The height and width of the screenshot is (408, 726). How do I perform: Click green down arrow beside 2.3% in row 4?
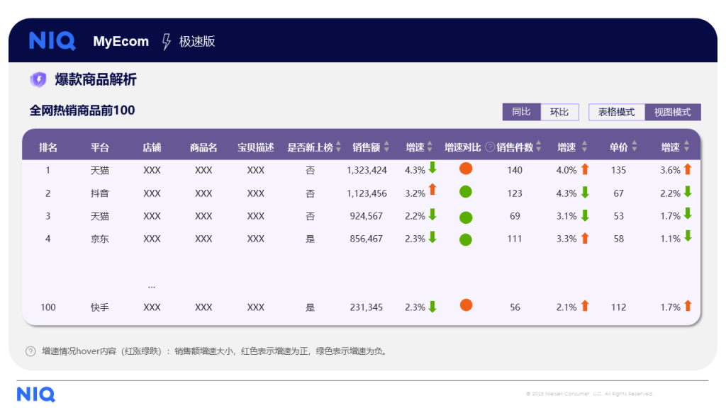[x=432, y=237]
